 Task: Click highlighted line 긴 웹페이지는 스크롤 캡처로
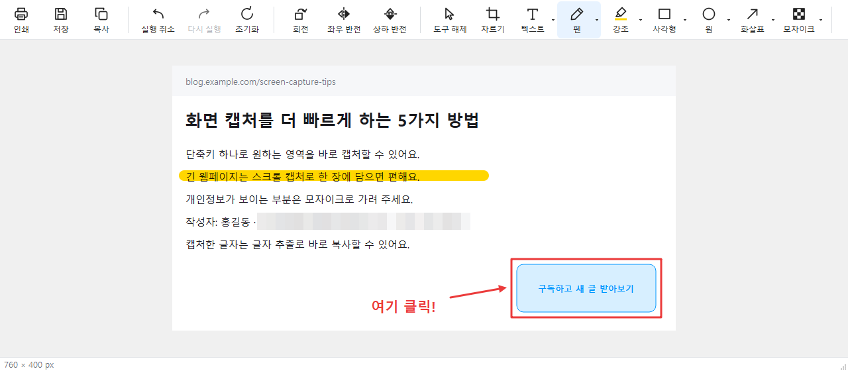point(303,176)
